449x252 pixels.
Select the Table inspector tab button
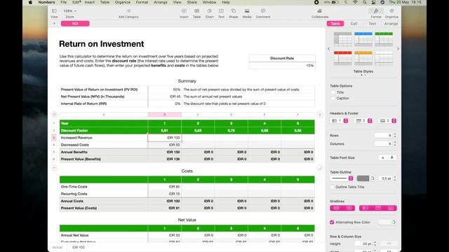[x=335, y=24]
